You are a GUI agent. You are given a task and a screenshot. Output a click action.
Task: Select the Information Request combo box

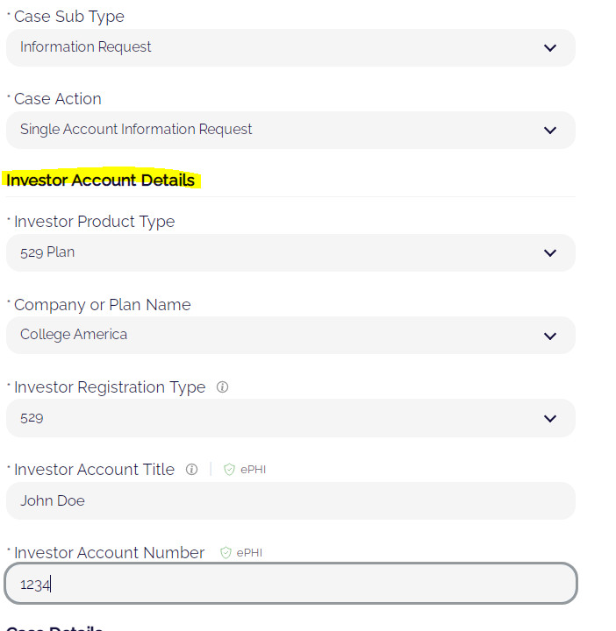click(290, 47)
